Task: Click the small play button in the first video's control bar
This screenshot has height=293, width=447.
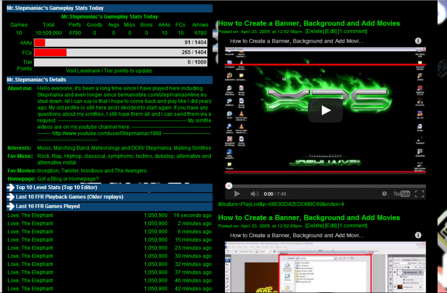Action: pyautogui.click(x=237, y=194)
